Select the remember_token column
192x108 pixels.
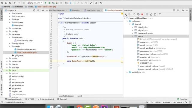coord(152,54)
